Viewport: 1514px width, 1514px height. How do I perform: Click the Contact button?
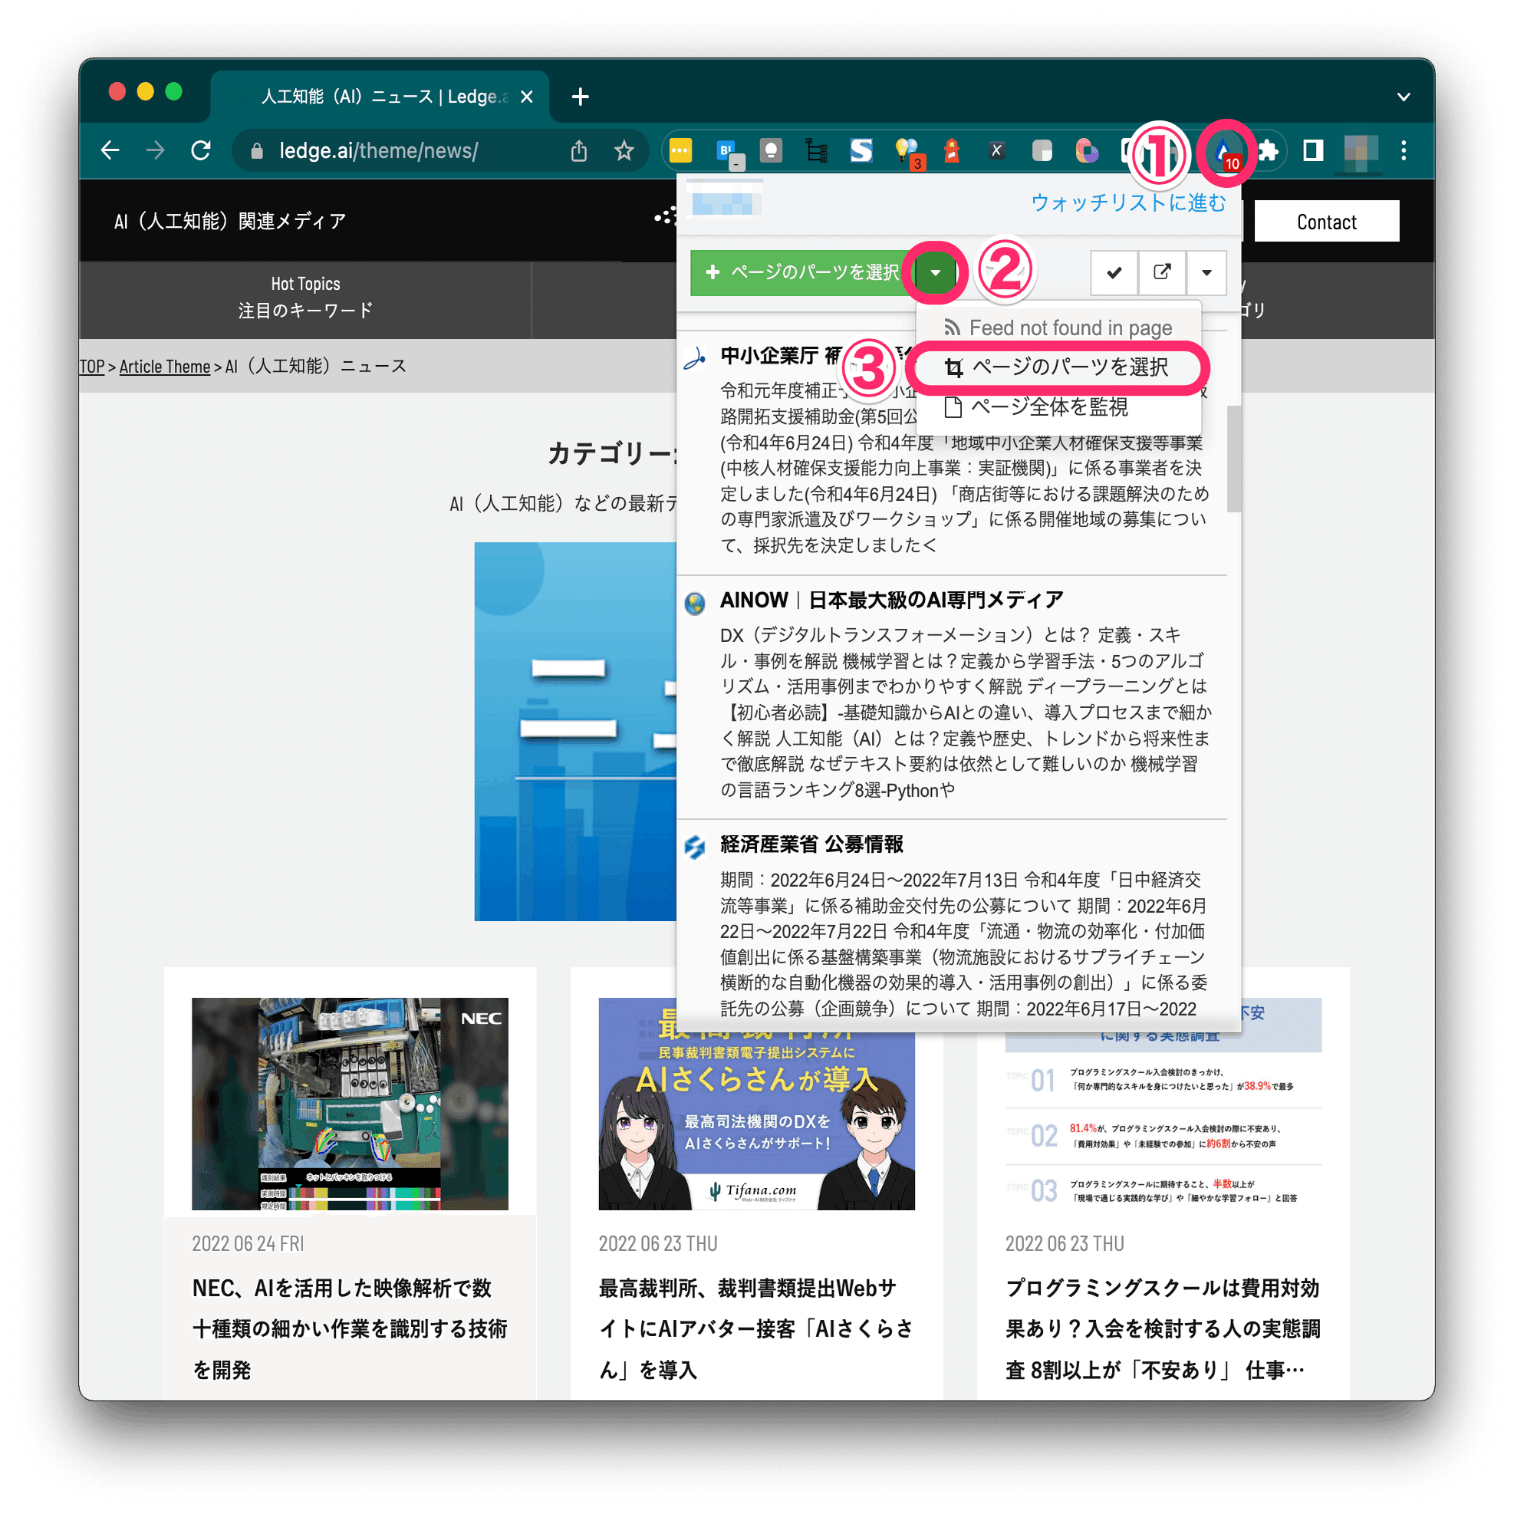[1327, 222]
